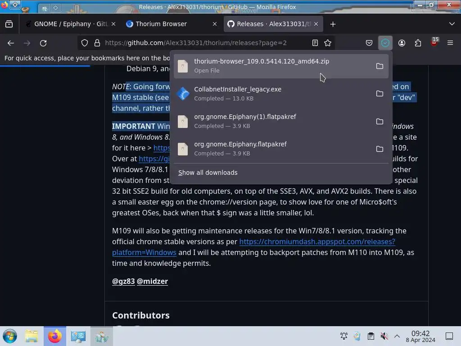Open the Firefox View icon
The image size is (461, 346).
[9, 24]
